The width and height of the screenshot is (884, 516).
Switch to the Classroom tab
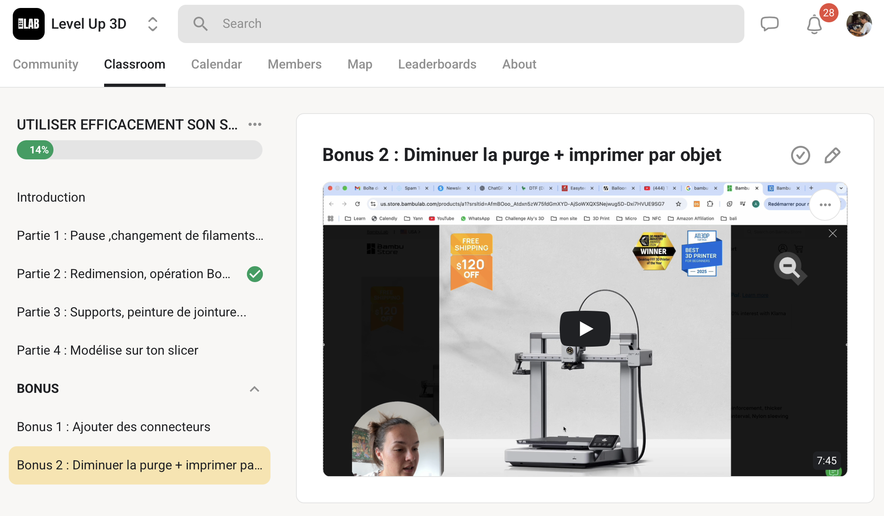coord(134,64)
